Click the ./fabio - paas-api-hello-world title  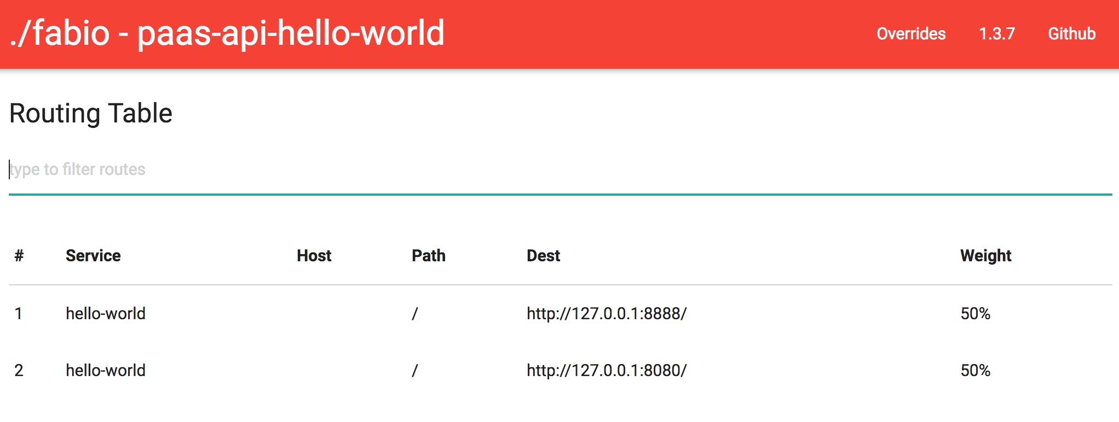point(227,33)
